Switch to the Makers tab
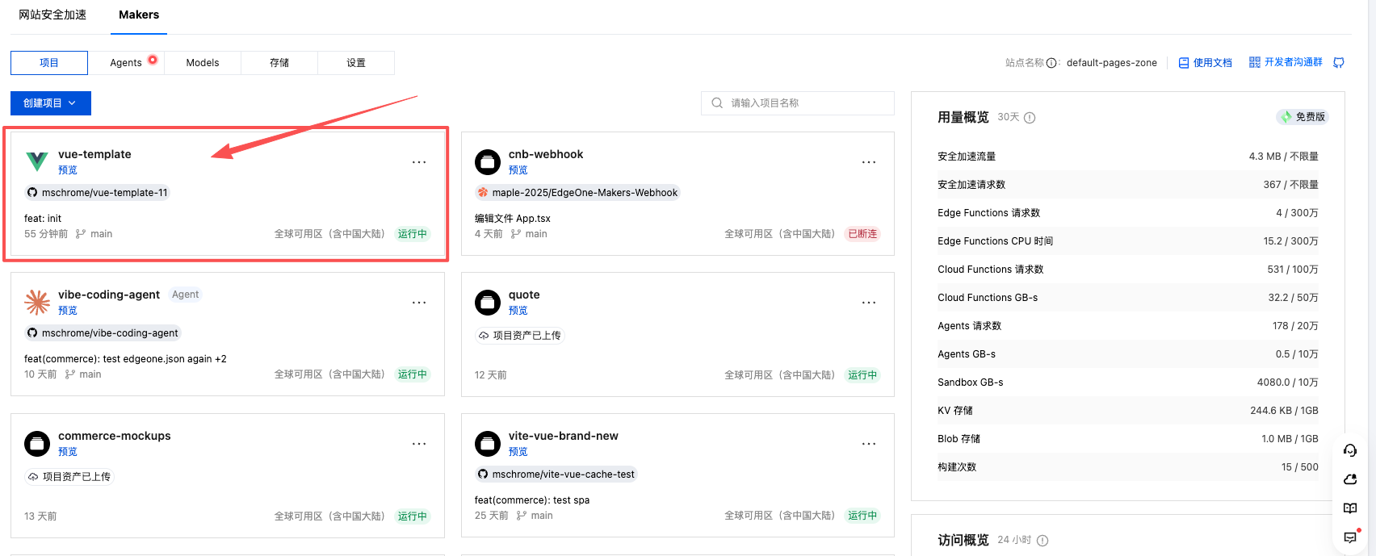This screenshot has height=556, width=1376. (139, 15)
